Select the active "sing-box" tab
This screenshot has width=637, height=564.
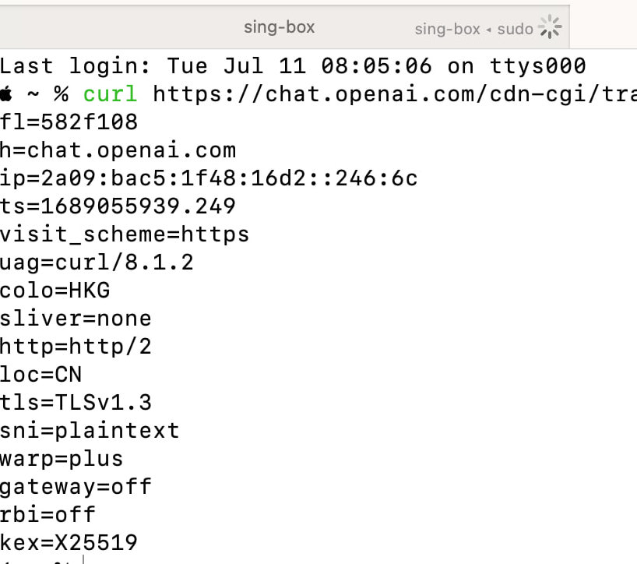[x=278, y=27]
